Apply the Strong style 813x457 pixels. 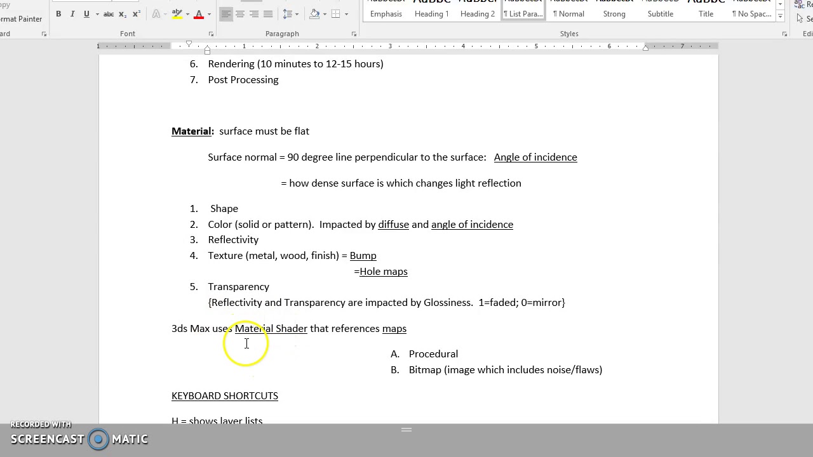point(614,10)
